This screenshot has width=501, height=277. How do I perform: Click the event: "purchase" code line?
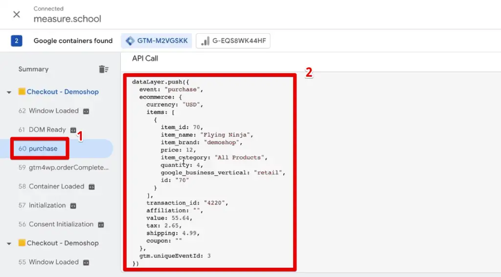(x=171, y=89)
